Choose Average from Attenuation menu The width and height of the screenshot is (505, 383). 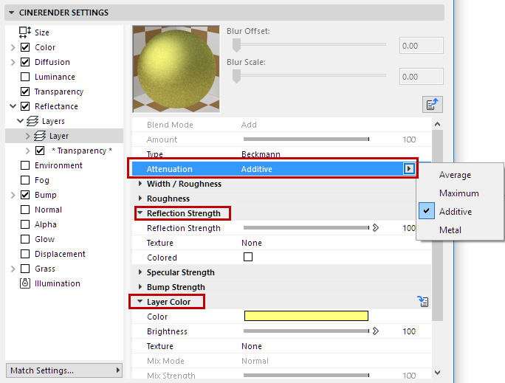pyautogui.click(x=455, y=175)
